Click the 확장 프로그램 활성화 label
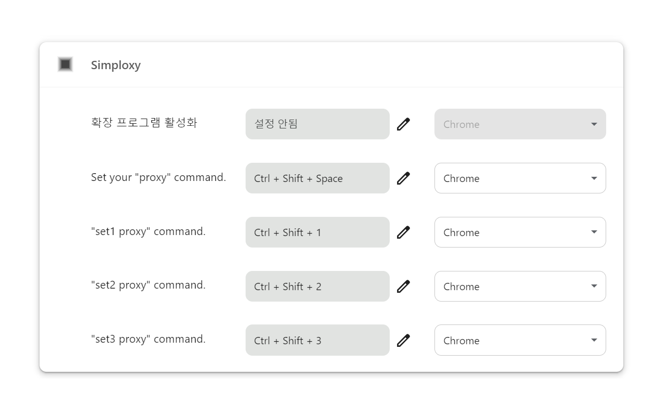The width and height of the screenshot is (666, 416). click(145, 123)
